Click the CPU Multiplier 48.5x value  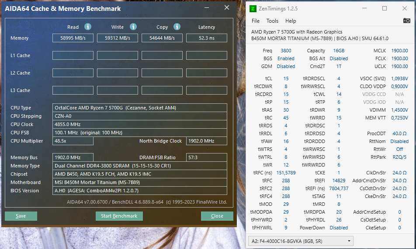pos(73,141)
